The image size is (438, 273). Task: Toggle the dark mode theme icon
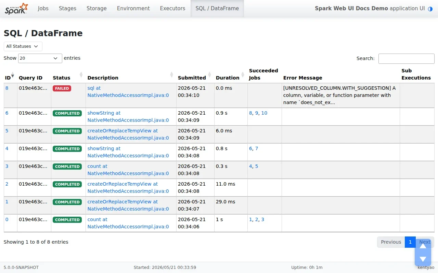[430, 9]
